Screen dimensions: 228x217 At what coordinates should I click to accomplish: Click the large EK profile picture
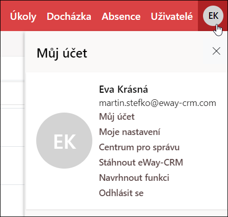pos(64,141)
